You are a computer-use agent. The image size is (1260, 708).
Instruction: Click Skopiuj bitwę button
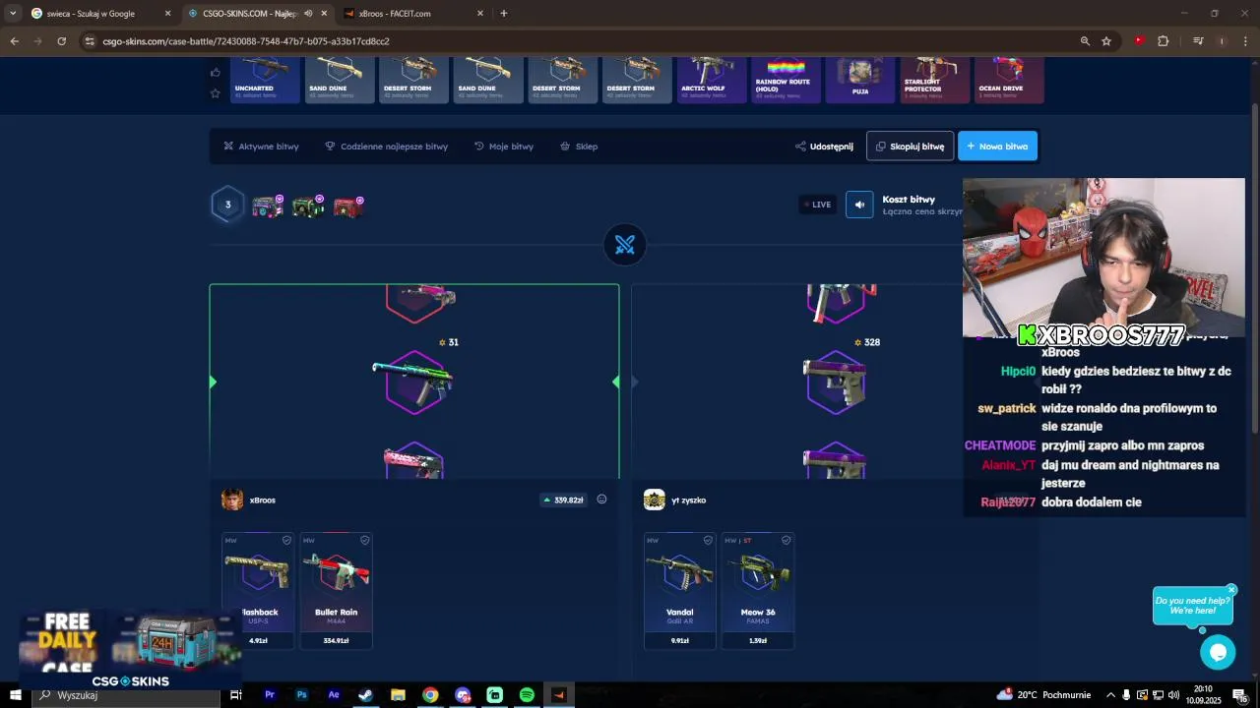[x=911, y=147]
